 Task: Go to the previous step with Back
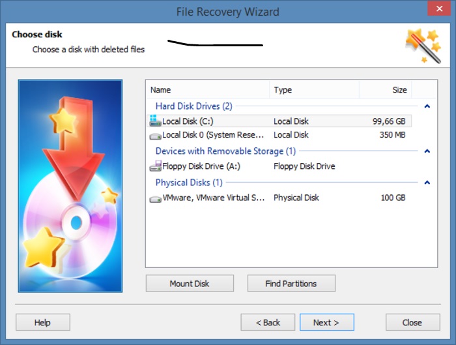tap(268, 322)
